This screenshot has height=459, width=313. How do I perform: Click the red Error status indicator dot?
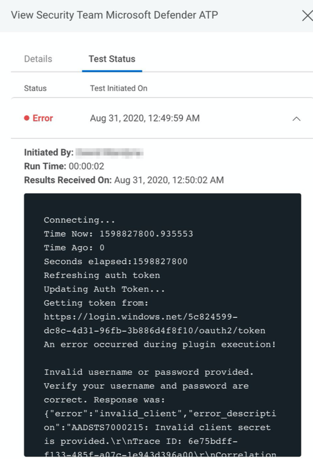tap(26, 118)
